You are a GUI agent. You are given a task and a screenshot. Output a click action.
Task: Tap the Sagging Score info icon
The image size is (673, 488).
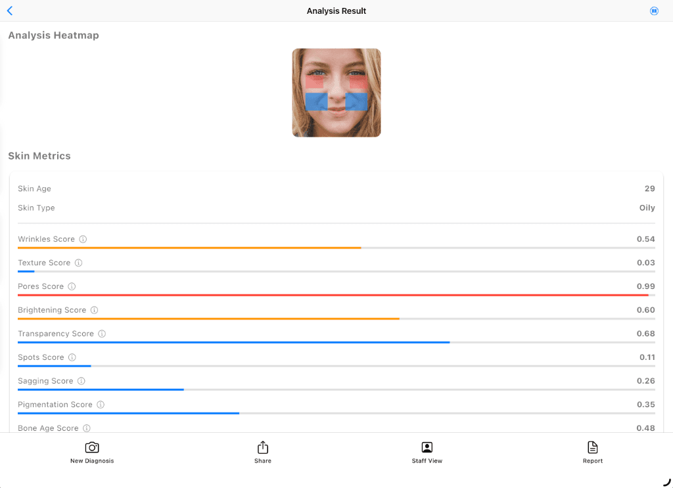click(x=81, y=381)
